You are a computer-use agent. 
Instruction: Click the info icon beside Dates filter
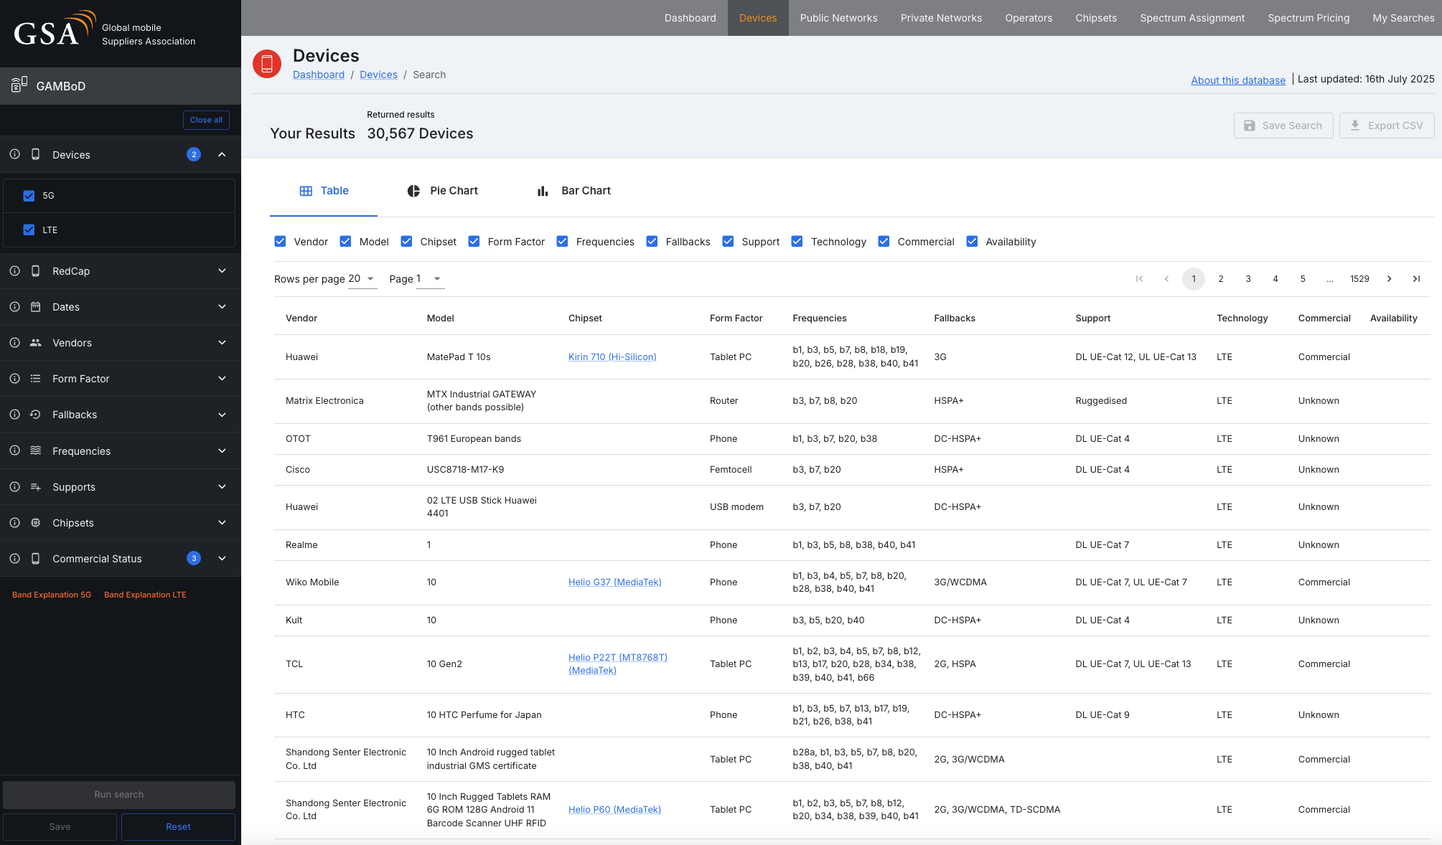coord(14,307)
